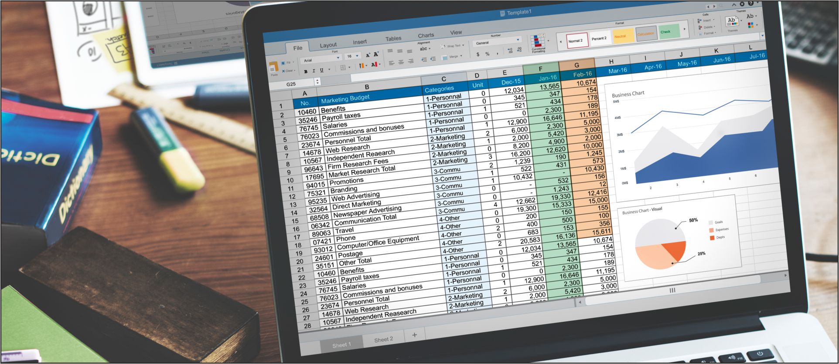Click the Themes Ab page icon
The height and width of the screenshot is (364, 839).
click(x=732, y=21)
